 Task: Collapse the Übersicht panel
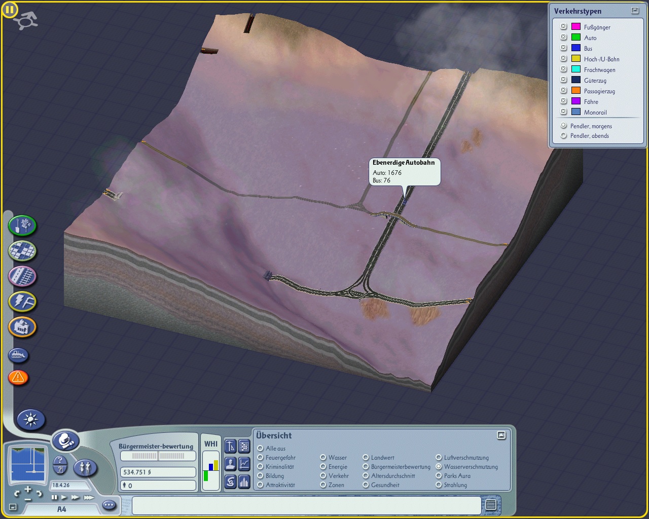click(x=501, y=435)
